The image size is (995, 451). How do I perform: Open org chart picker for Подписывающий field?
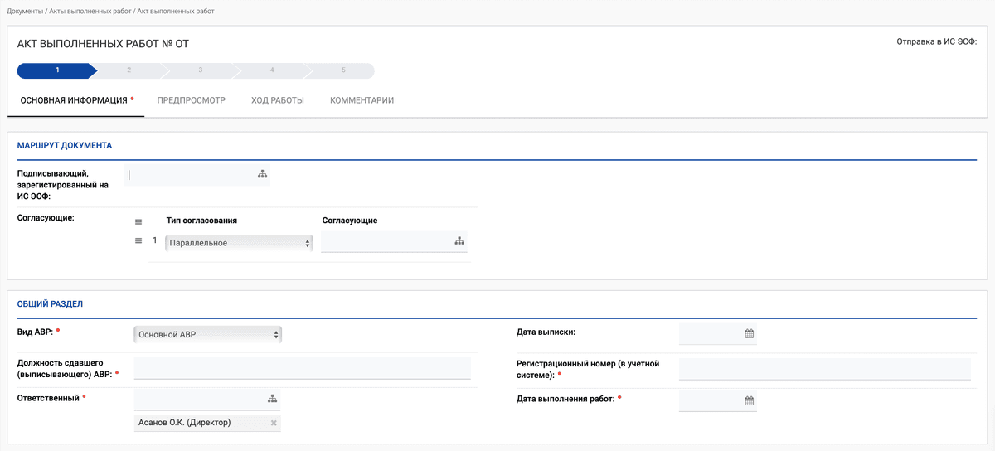point(262,174)
